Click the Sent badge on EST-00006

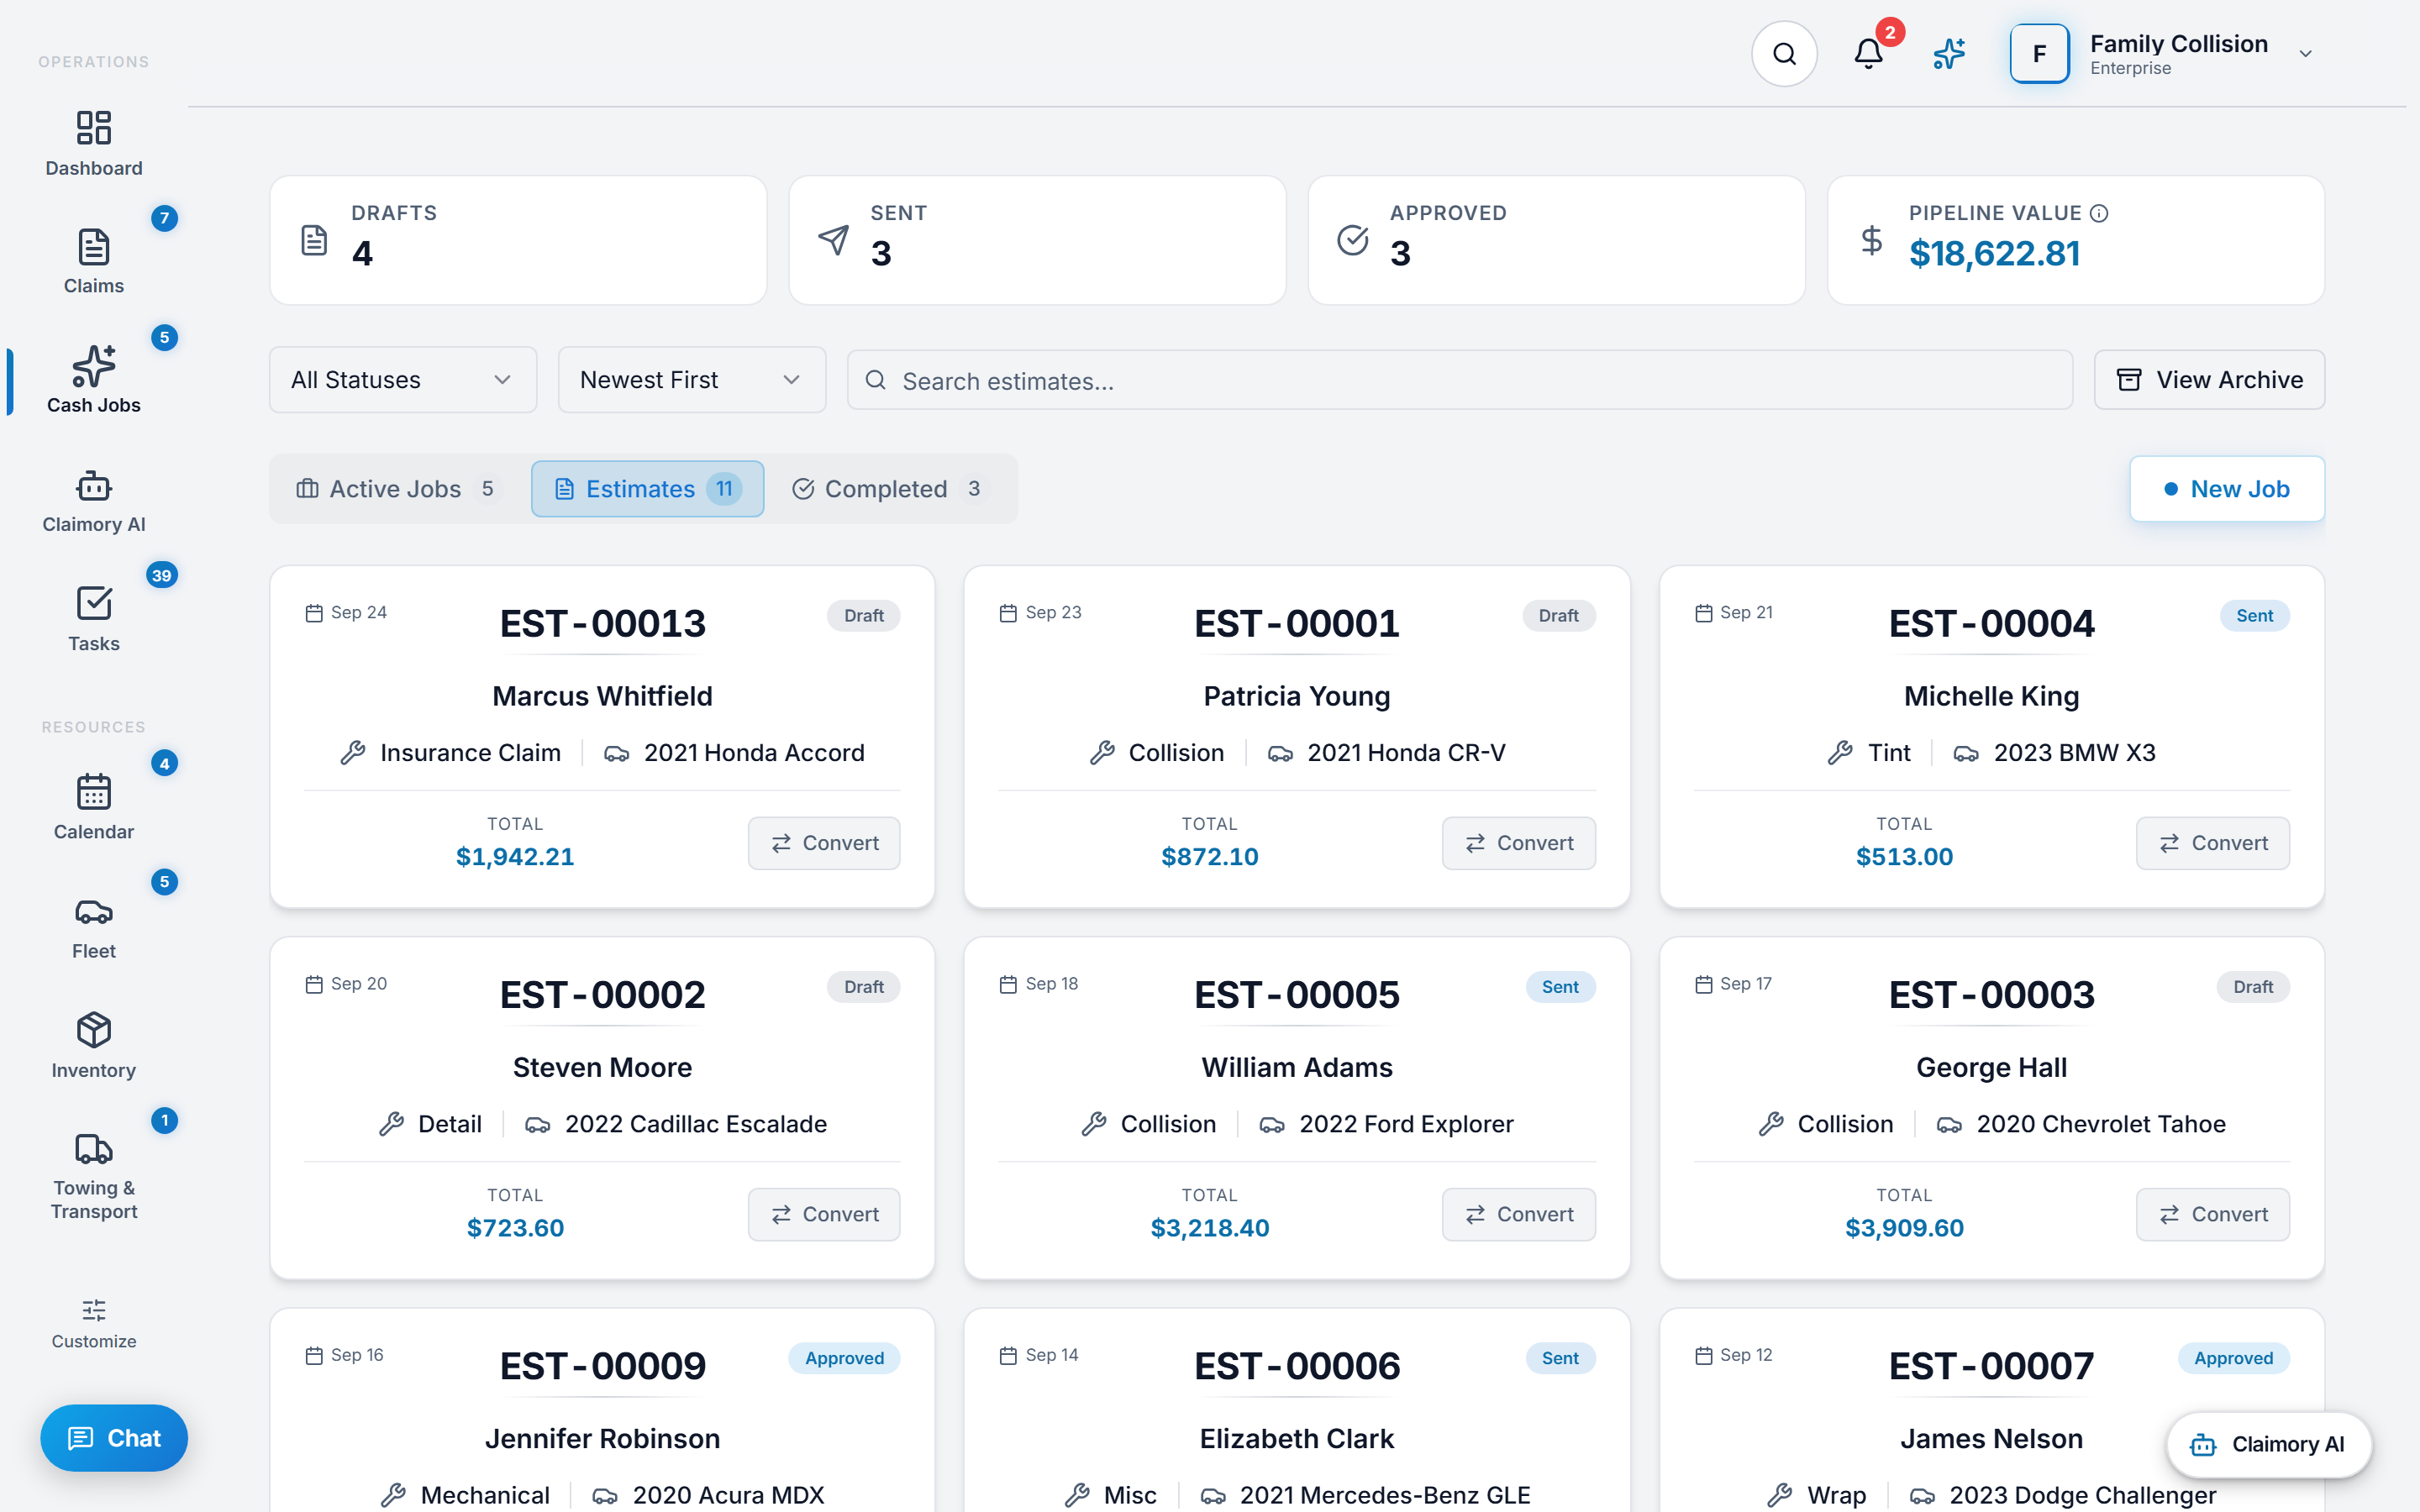pyautogui.click(x=1560, y=1358)
